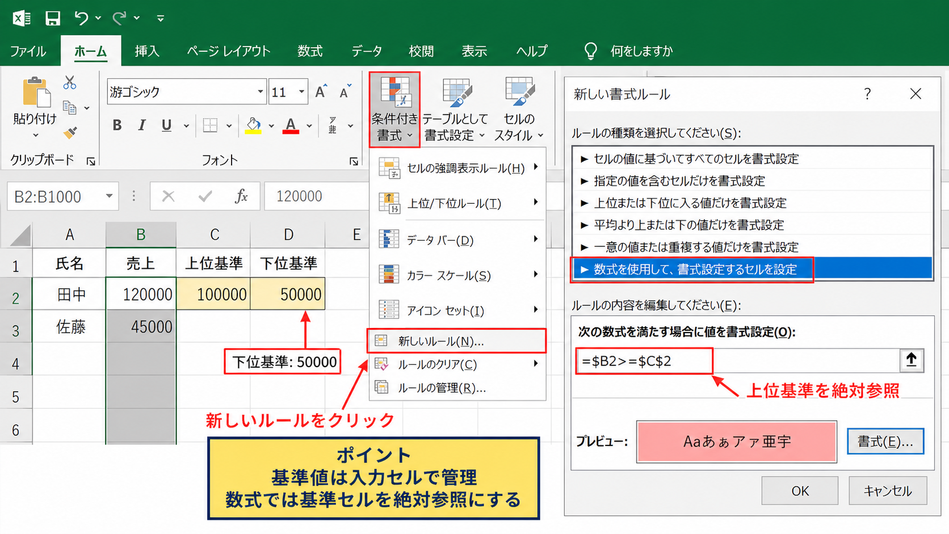
Task: Click the Undo arrow icon
Action: pyautogui.click(x=81, y=18)
